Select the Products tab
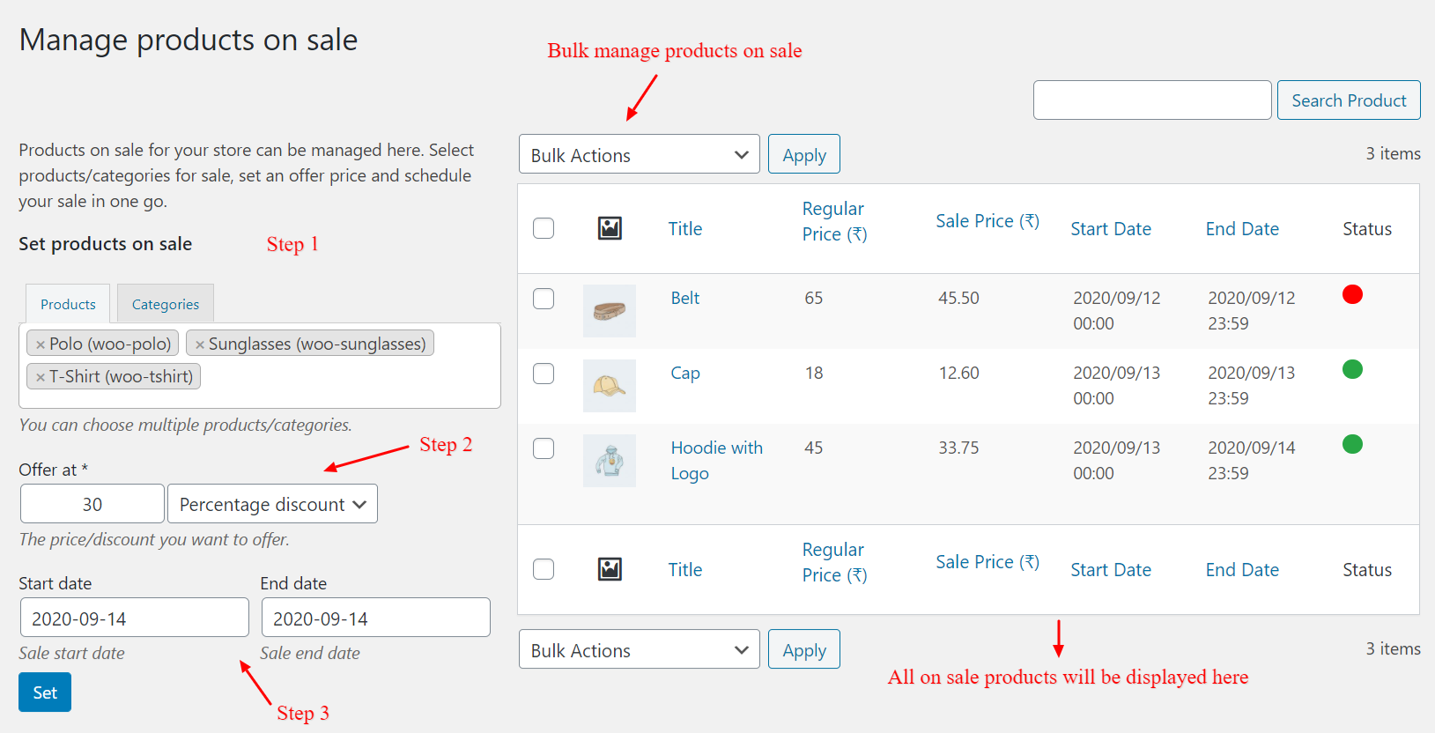 coord(67,303)
